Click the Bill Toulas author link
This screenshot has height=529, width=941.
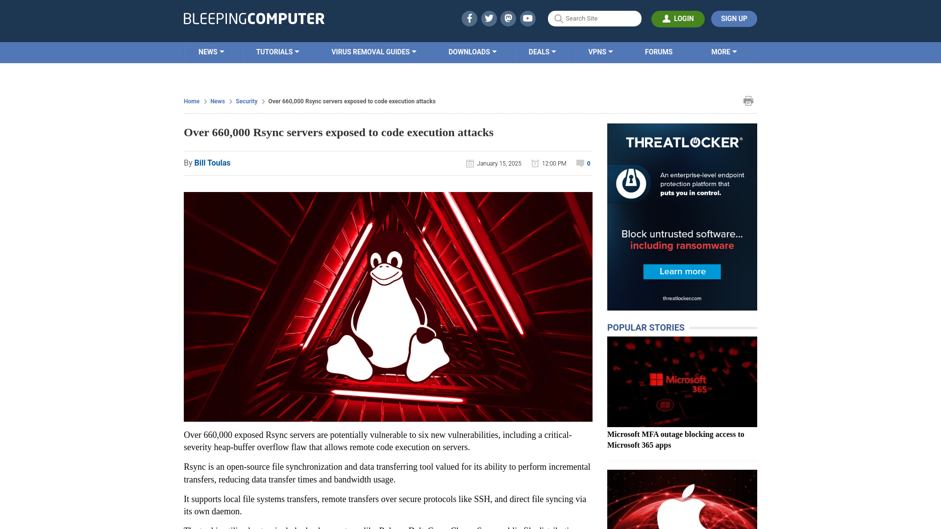[x=212, y=163]
